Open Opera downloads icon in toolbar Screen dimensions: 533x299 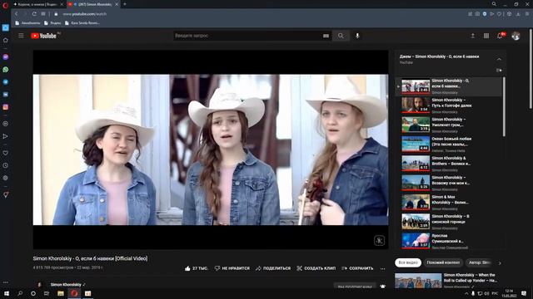pyautogui.click(x=518, y=14)
